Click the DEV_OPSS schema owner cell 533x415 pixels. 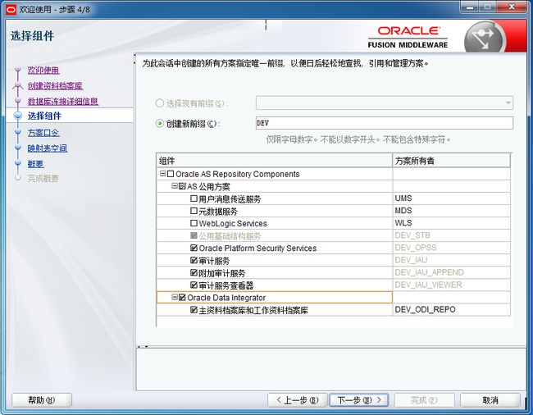tap(452, 248)
